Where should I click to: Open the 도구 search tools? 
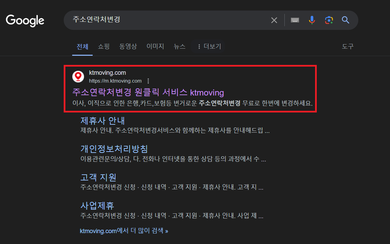[348, 47]
